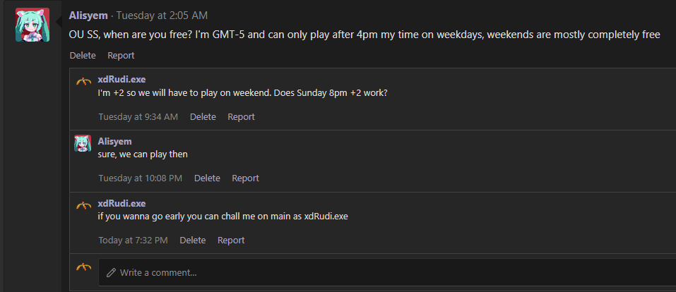Click the avatar beside the comment box
The image size is (676, 292).
pyautogui.click(x=83, y=267)
